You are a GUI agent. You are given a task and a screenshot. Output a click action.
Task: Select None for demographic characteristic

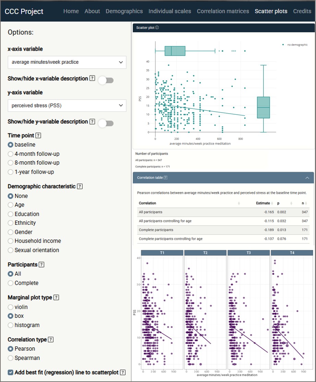pos(11,196)
